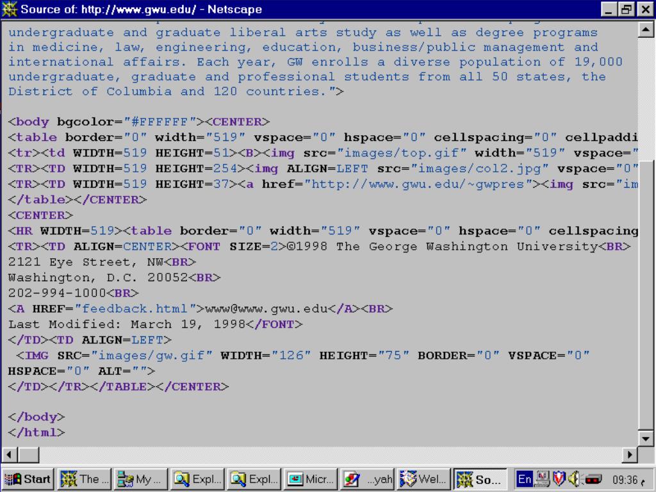Minimize the Netscape source window
Image resolution: width=656 pixels, height=492 pixels.
609,9
